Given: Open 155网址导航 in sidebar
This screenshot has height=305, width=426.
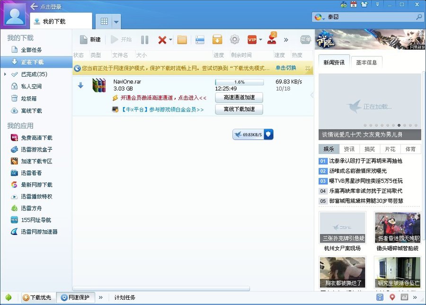Looking at the screenshot, I should [36, 220].
